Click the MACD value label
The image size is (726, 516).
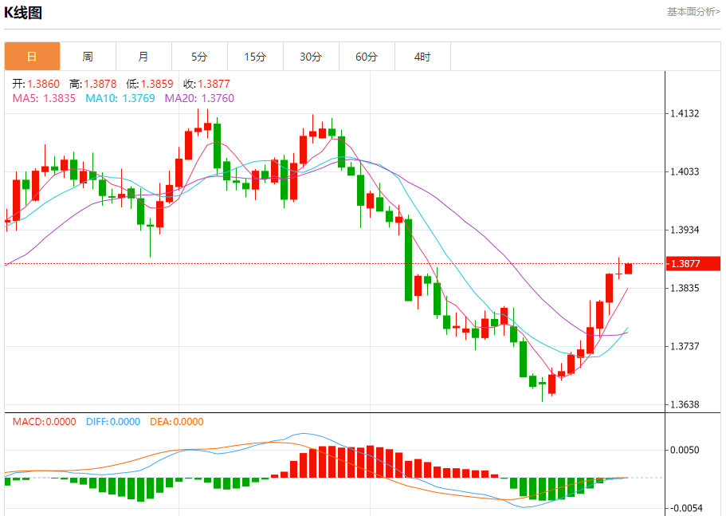[x=44, y=422]
